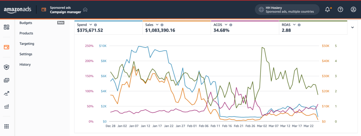Open the user profile icon

tap(353, 10)
